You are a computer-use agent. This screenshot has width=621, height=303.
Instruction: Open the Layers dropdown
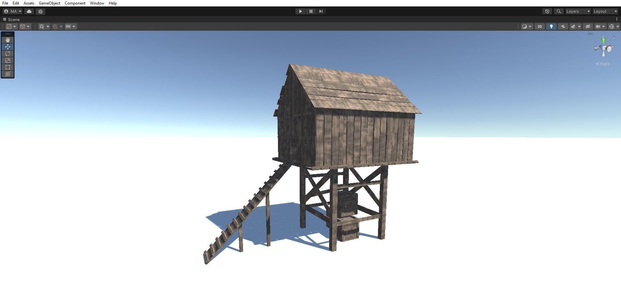(x=578, y=11)
